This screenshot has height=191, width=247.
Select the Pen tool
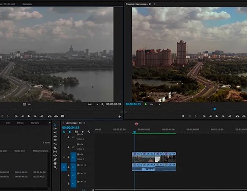[55, 160]
